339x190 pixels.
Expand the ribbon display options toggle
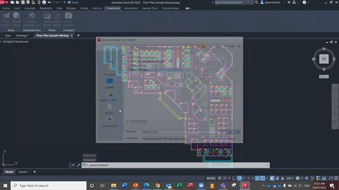[188, 8]
